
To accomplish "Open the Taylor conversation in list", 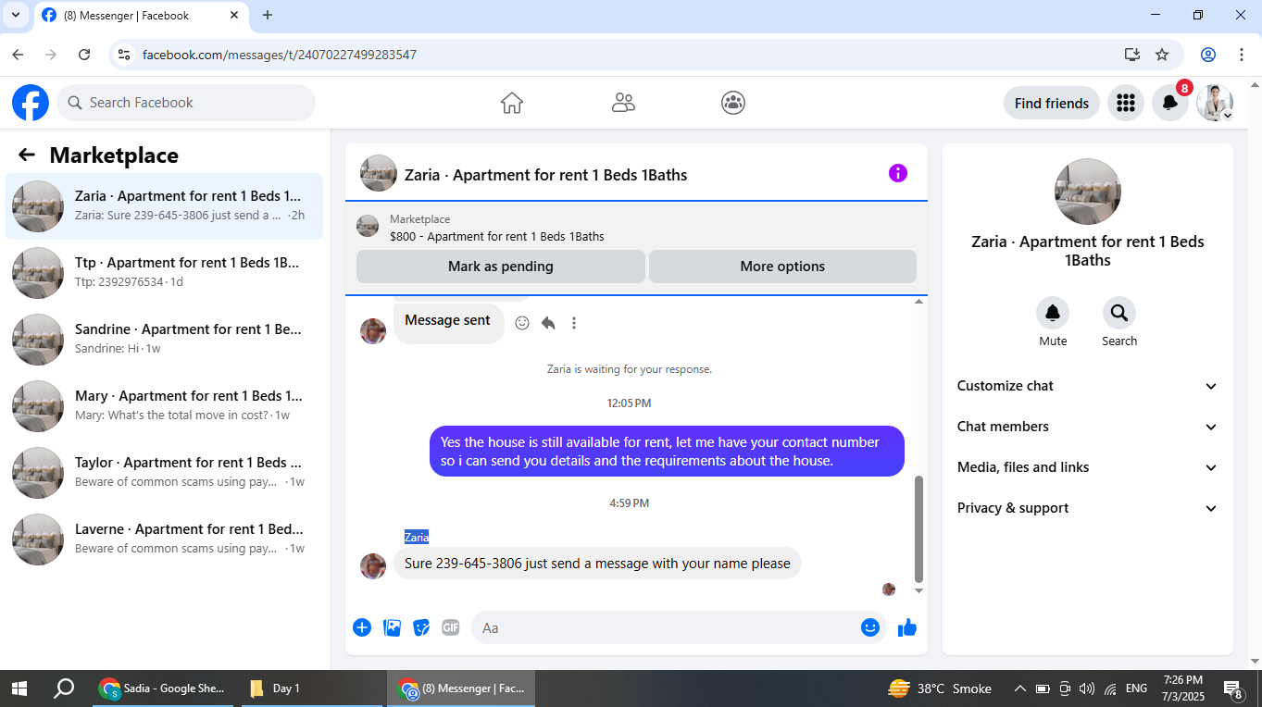I will click(164, 473).
